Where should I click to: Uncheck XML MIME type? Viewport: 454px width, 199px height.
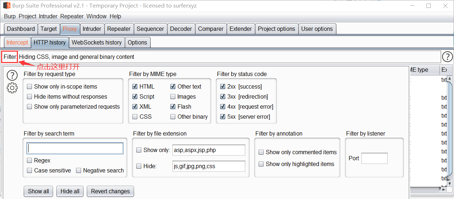click(135, 106)
